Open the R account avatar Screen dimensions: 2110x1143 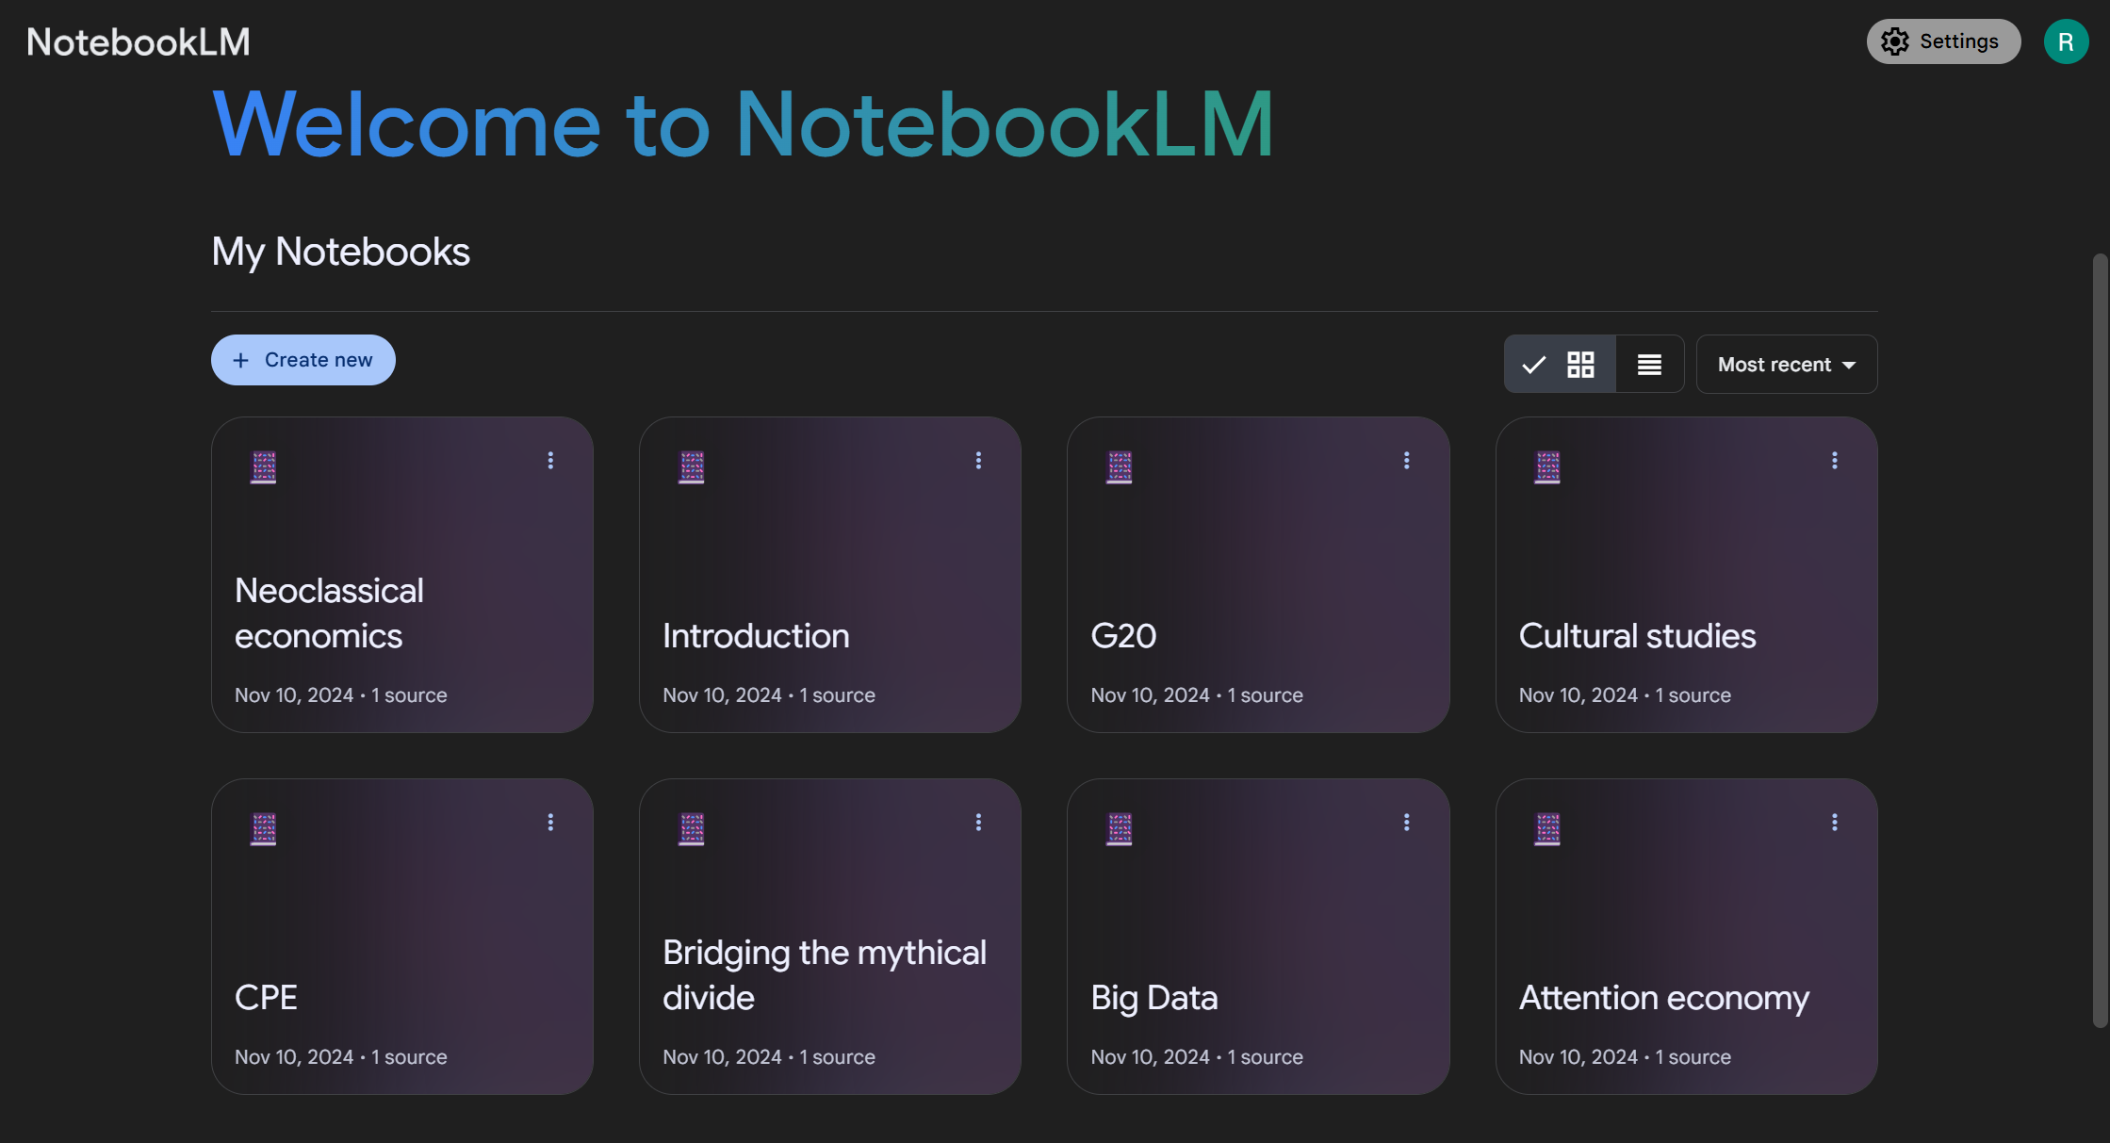(2066, 41)
